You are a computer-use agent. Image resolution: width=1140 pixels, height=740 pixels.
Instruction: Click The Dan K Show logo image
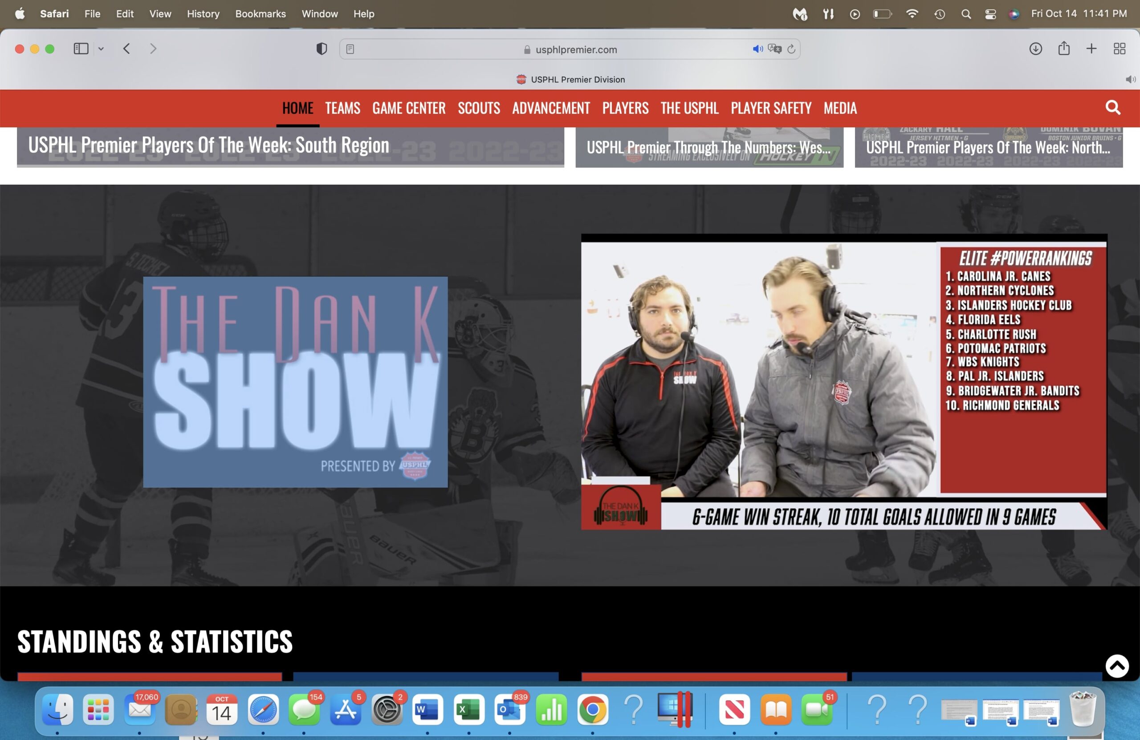[x=295, y=382]
